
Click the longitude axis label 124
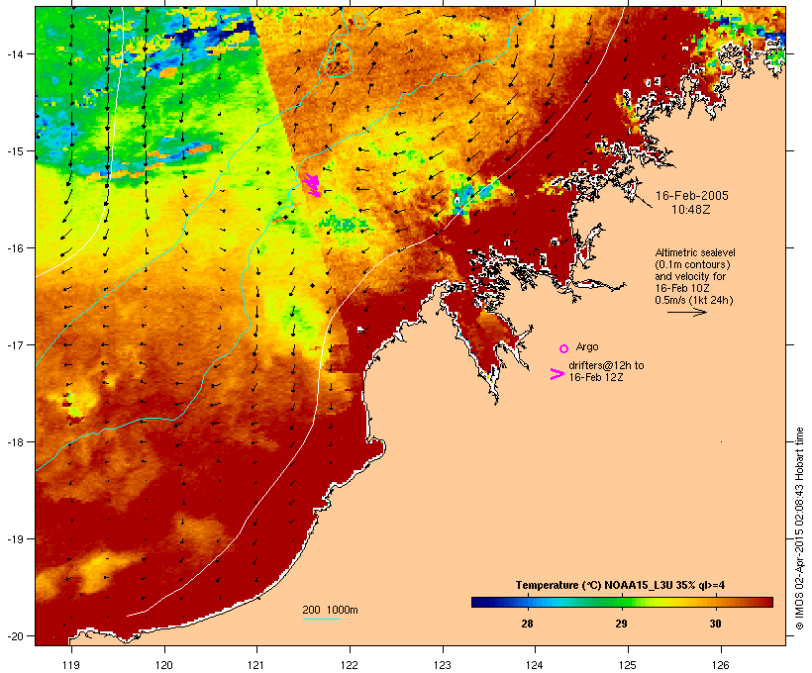[535, 665]
